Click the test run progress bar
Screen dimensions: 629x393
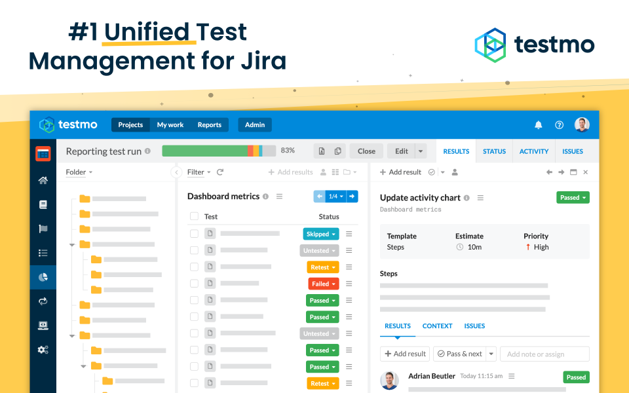[x=219, y=151]
